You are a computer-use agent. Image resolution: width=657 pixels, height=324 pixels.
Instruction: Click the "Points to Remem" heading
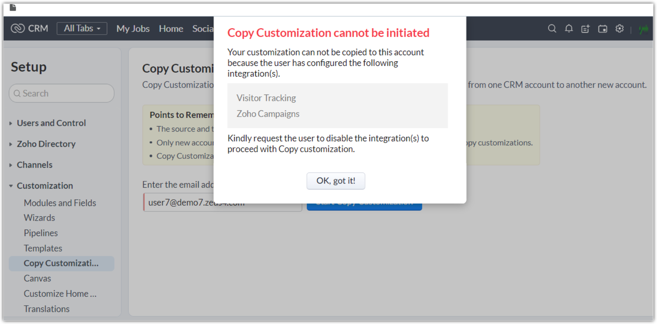pyautogui.click(x=182, y=115)
